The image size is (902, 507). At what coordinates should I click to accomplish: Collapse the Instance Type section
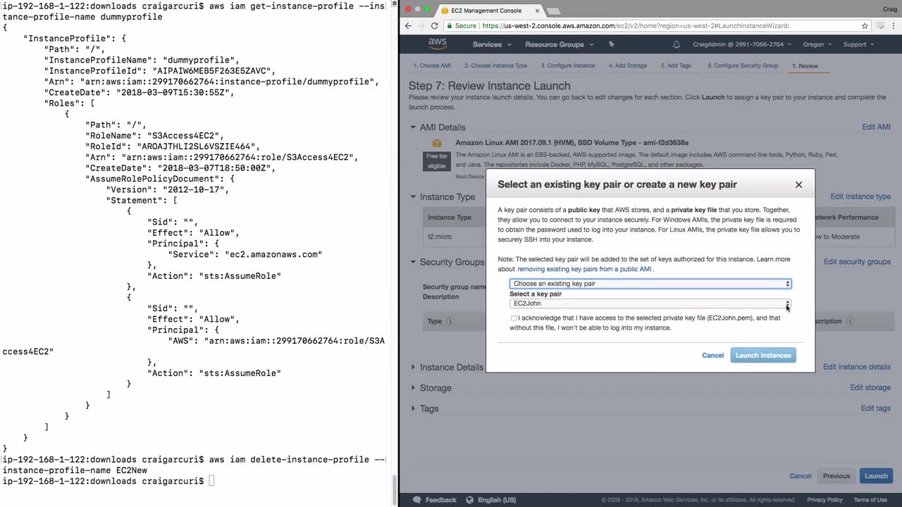(x=414, y=197)
